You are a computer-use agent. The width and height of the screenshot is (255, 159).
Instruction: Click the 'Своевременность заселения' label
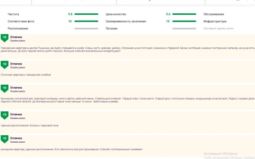tap(126, 21)
